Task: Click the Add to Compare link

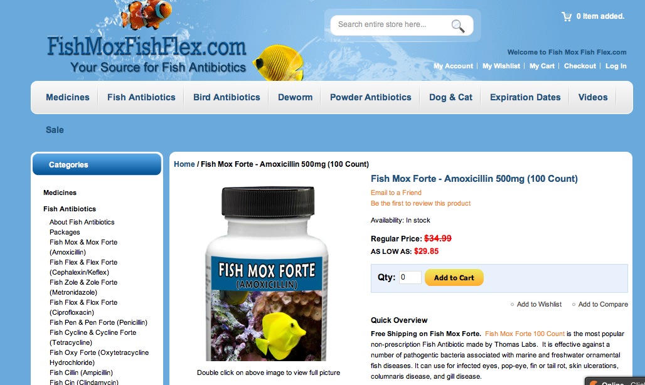Action: (x=603, y=305)
